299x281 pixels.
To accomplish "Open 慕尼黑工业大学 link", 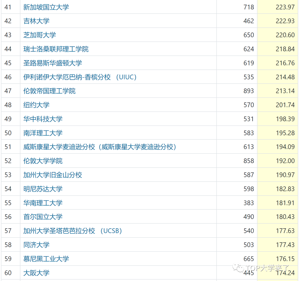I will [46, 259].
